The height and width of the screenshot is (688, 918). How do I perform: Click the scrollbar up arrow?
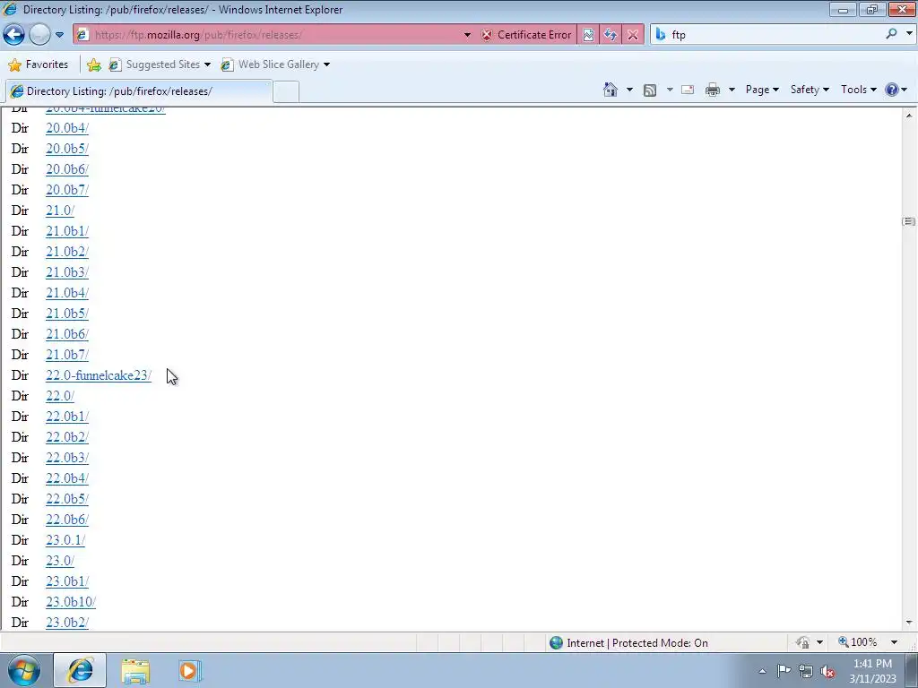[x=909, y=116]
